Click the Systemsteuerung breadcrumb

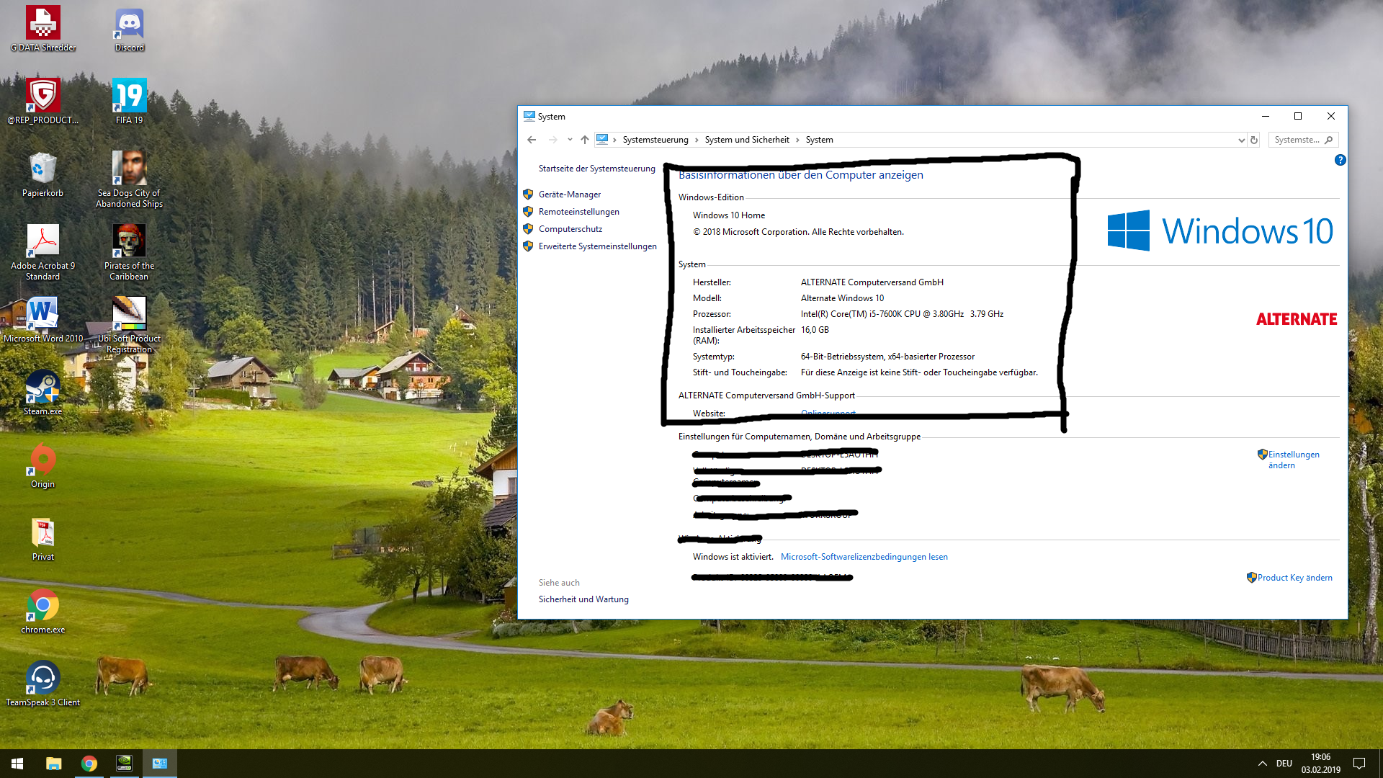[x=655, y=140]
